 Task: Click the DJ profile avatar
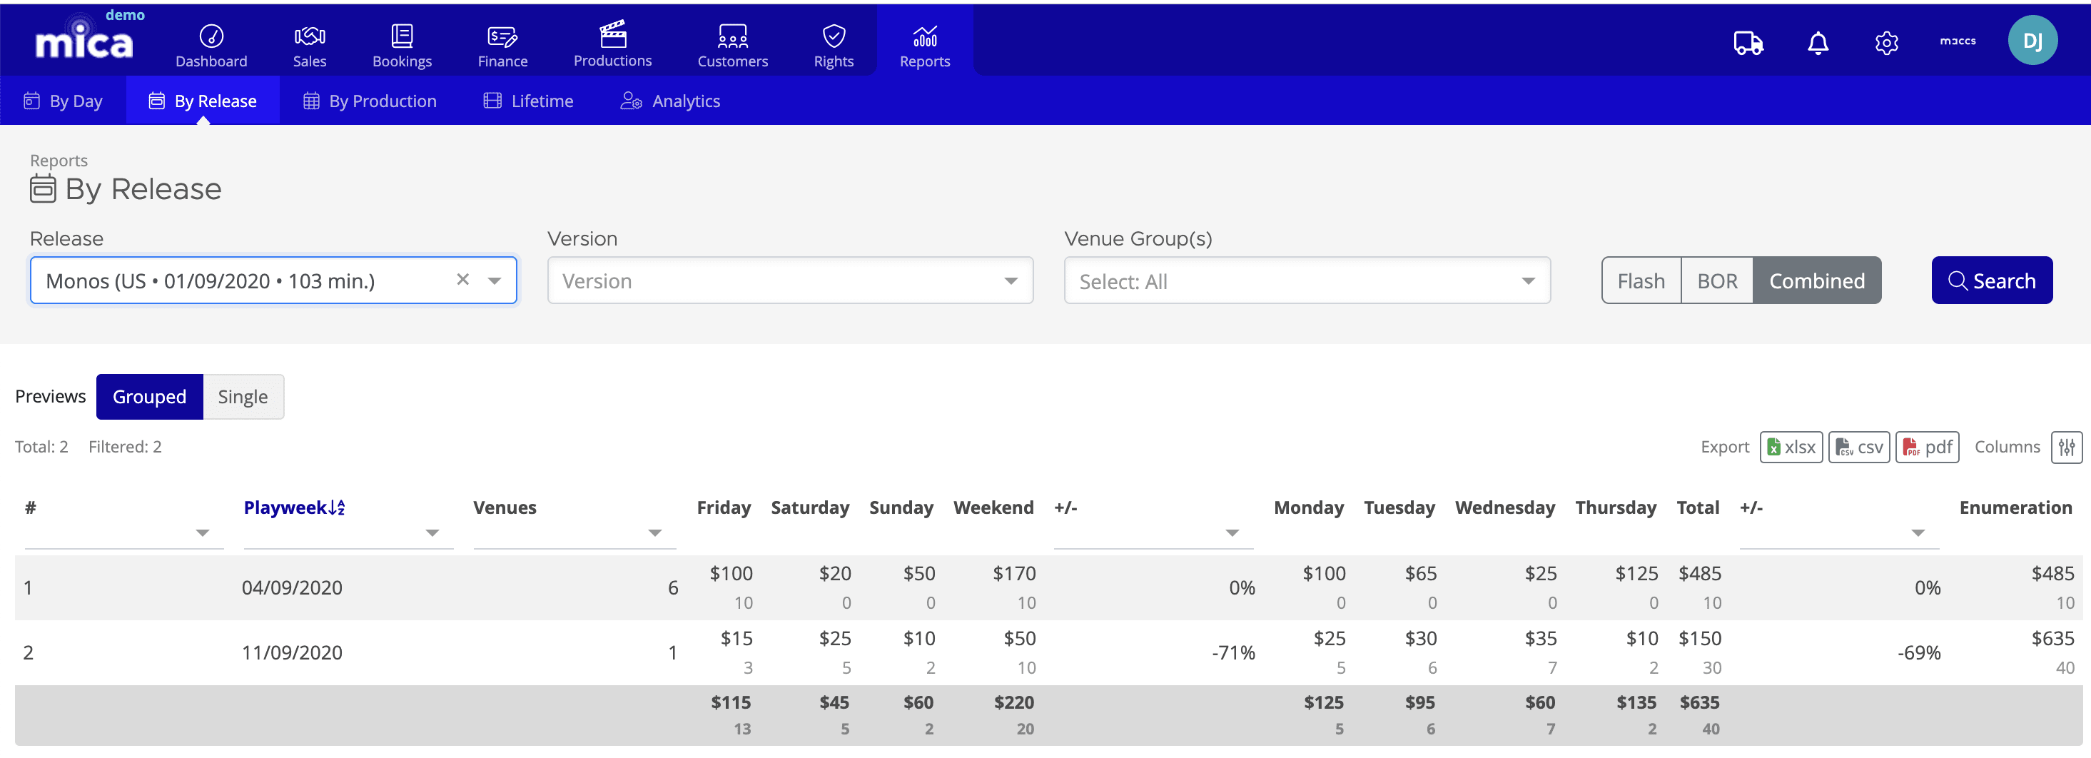click(2032, 40)
